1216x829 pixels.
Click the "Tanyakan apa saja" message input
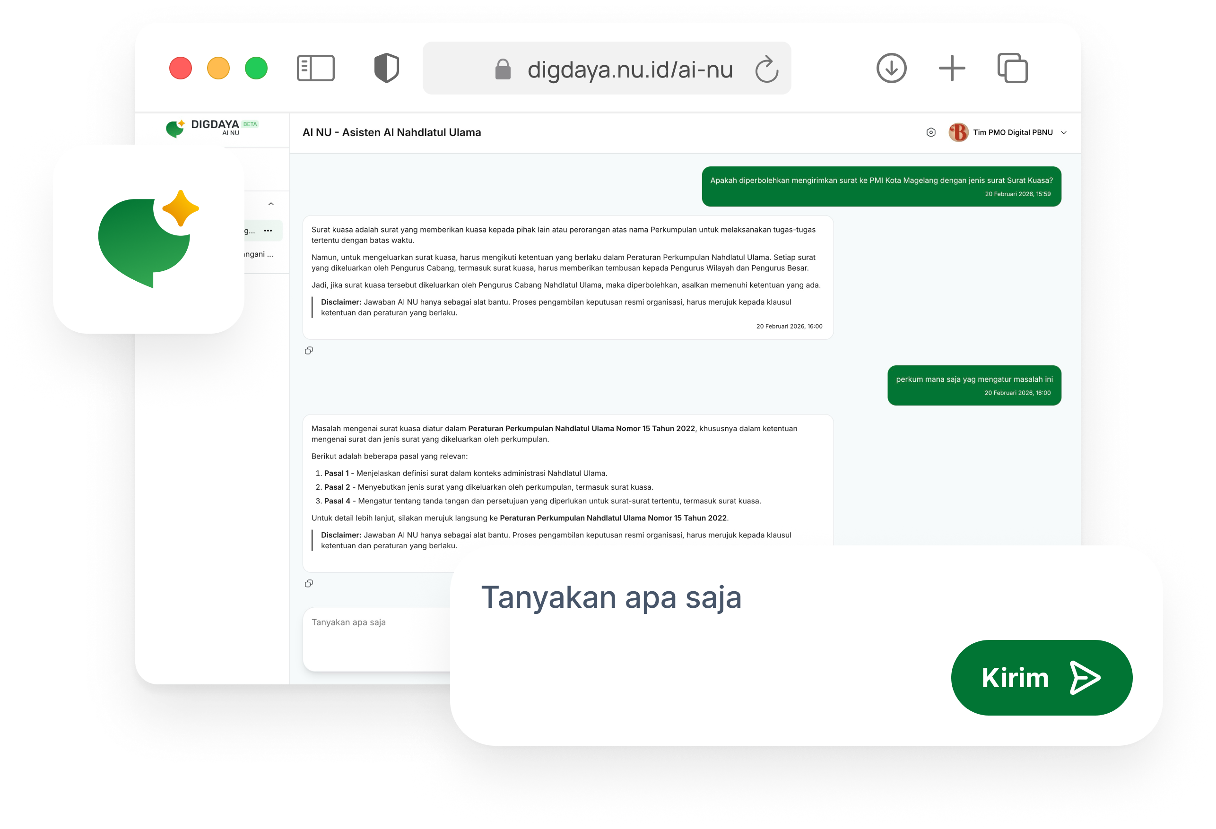click(377, 622)
